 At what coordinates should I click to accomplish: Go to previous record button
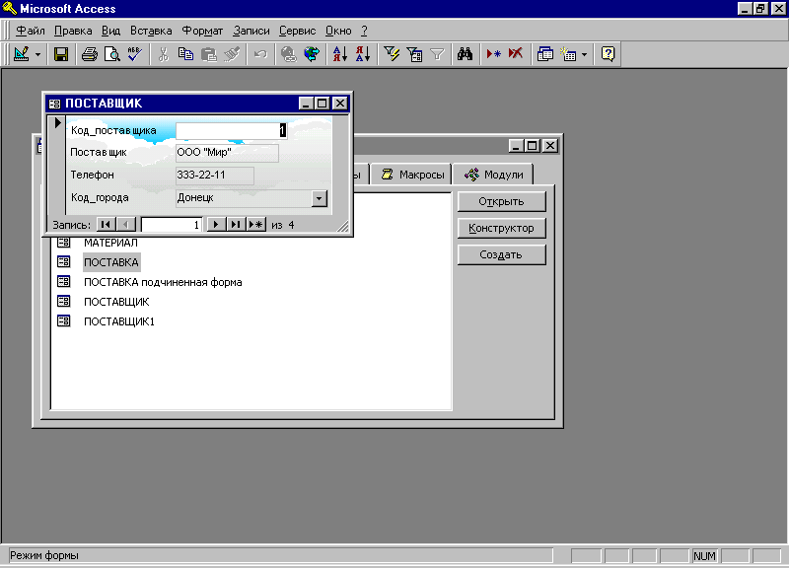coord(126,225)
